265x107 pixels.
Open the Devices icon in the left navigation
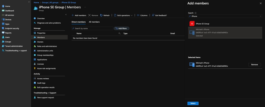tap(3, 19)
